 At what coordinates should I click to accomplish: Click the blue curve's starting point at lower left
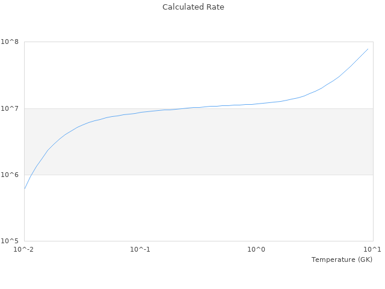tap(25, 188)
